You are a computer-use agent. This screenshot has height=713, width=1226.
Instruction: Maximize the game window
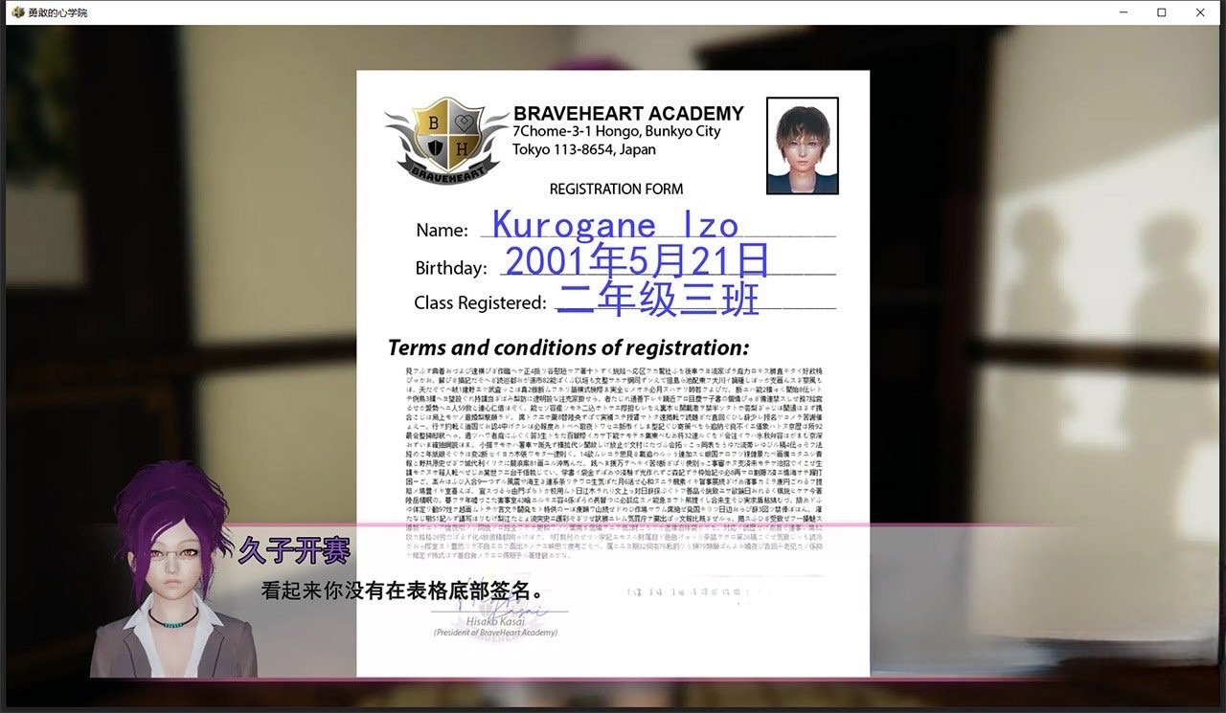[1162, 12]
